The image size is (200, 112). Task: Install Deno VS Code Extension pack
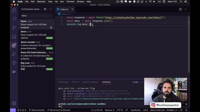49,59
